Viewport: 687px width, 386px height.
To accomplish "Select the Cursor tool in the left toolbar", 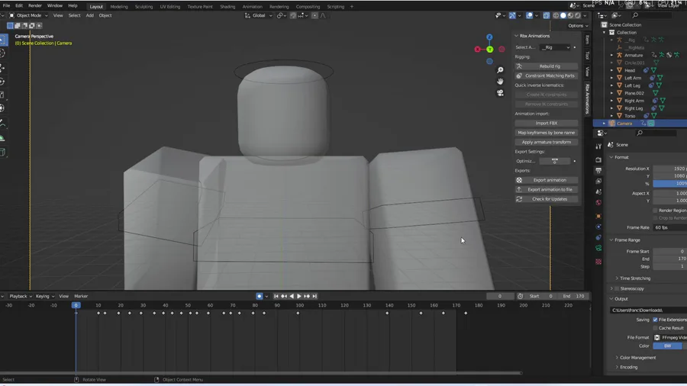I will (2, 53).
